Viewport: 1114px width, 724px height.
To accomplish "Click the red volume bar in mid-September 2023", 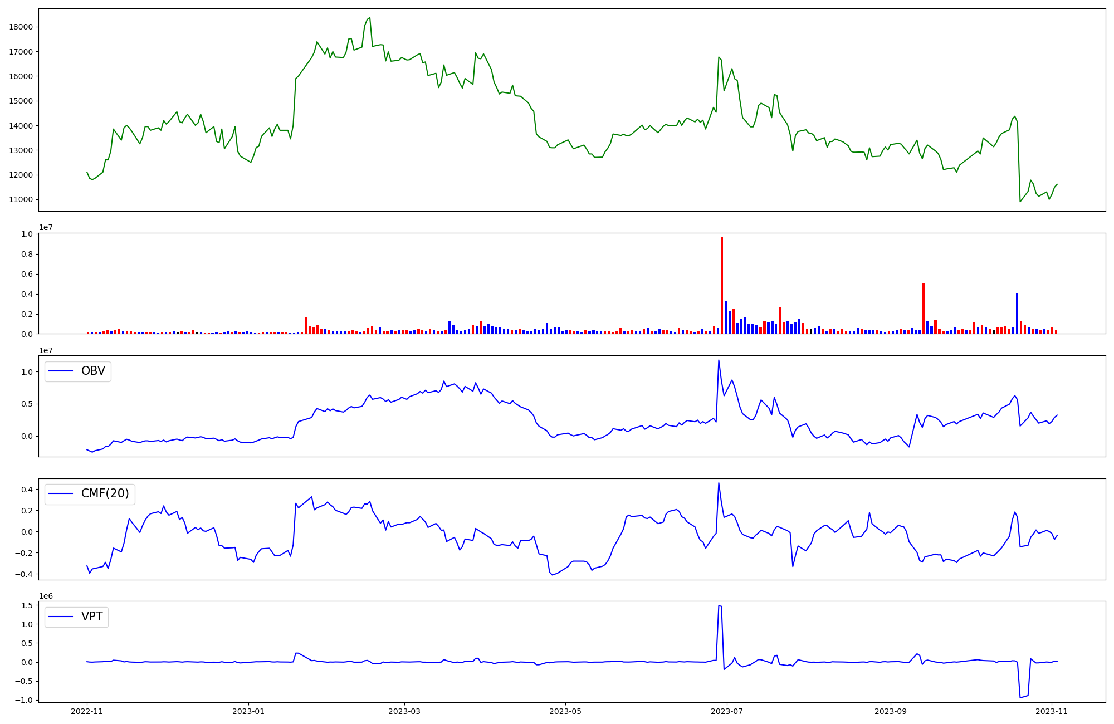I will pyautogui.click(x=924, y=308).
